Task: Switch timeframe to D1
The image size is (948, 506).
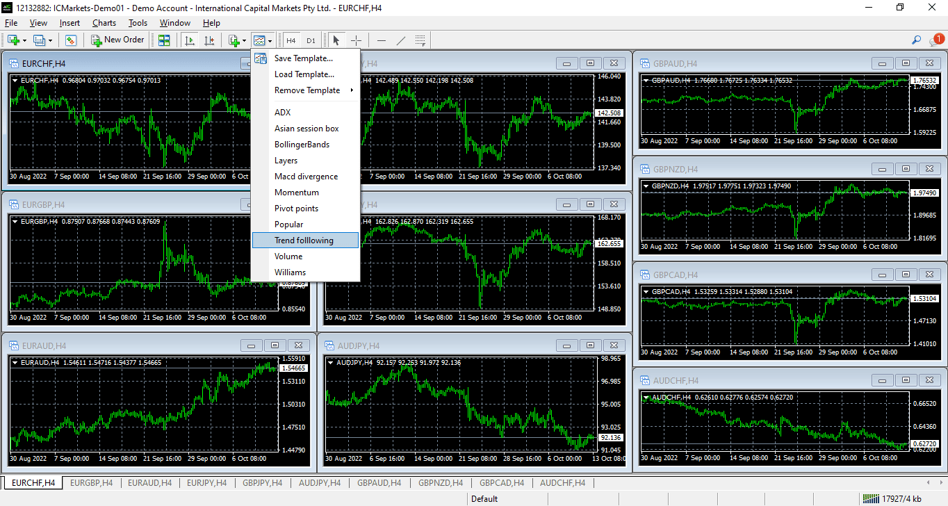Action: tap(311, 40)
